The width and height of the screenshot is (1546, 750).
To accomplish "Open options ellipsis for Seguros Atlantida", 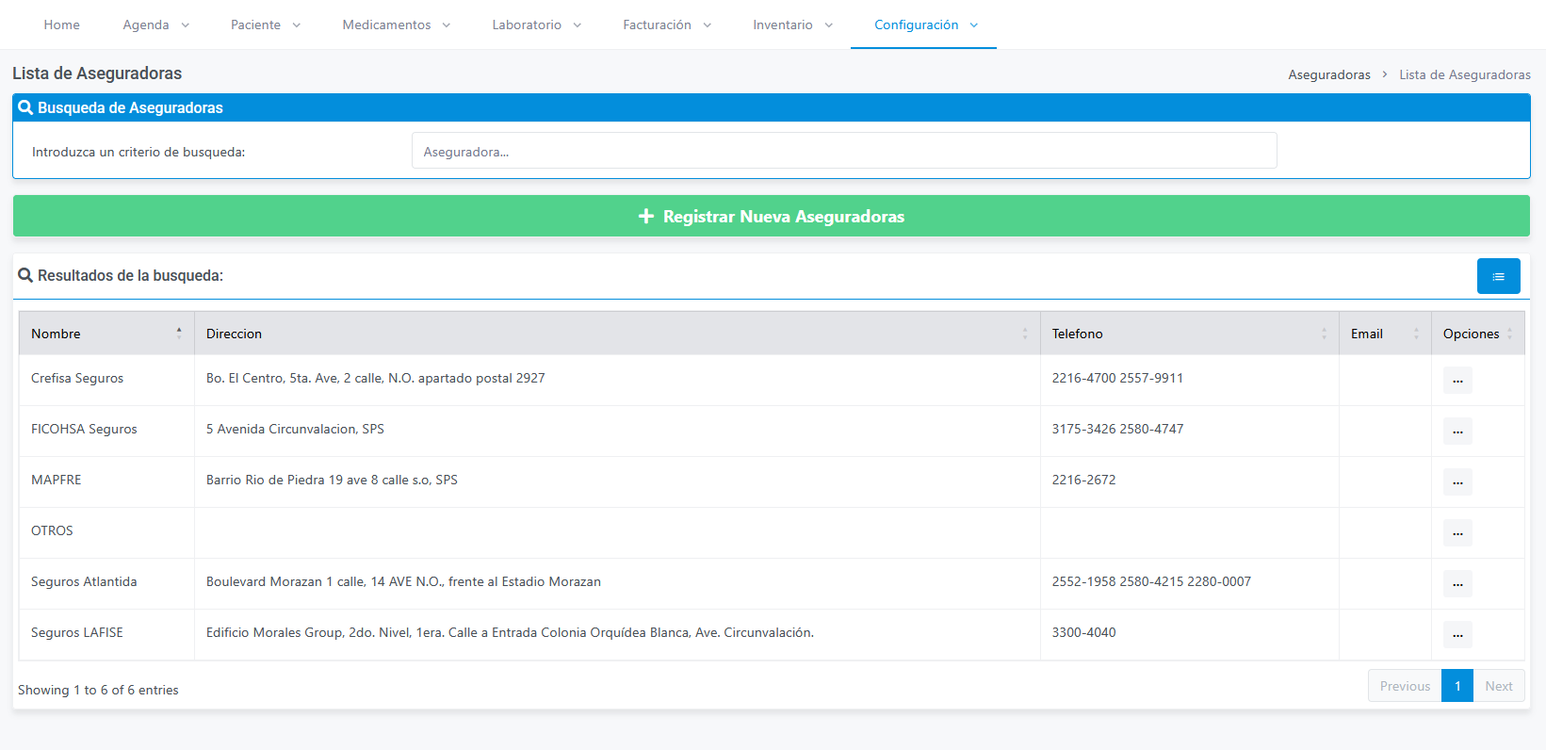I will pyautogui.click(x=1457, y=583).
